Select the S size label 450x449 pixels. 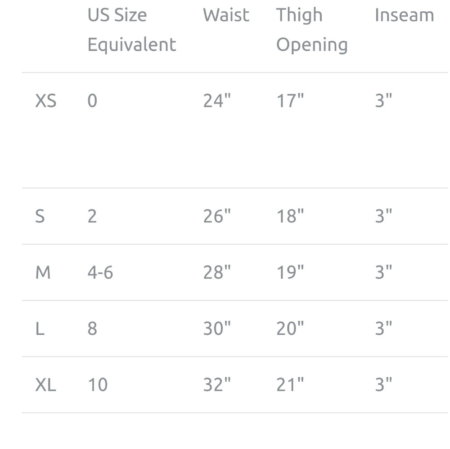40,216
